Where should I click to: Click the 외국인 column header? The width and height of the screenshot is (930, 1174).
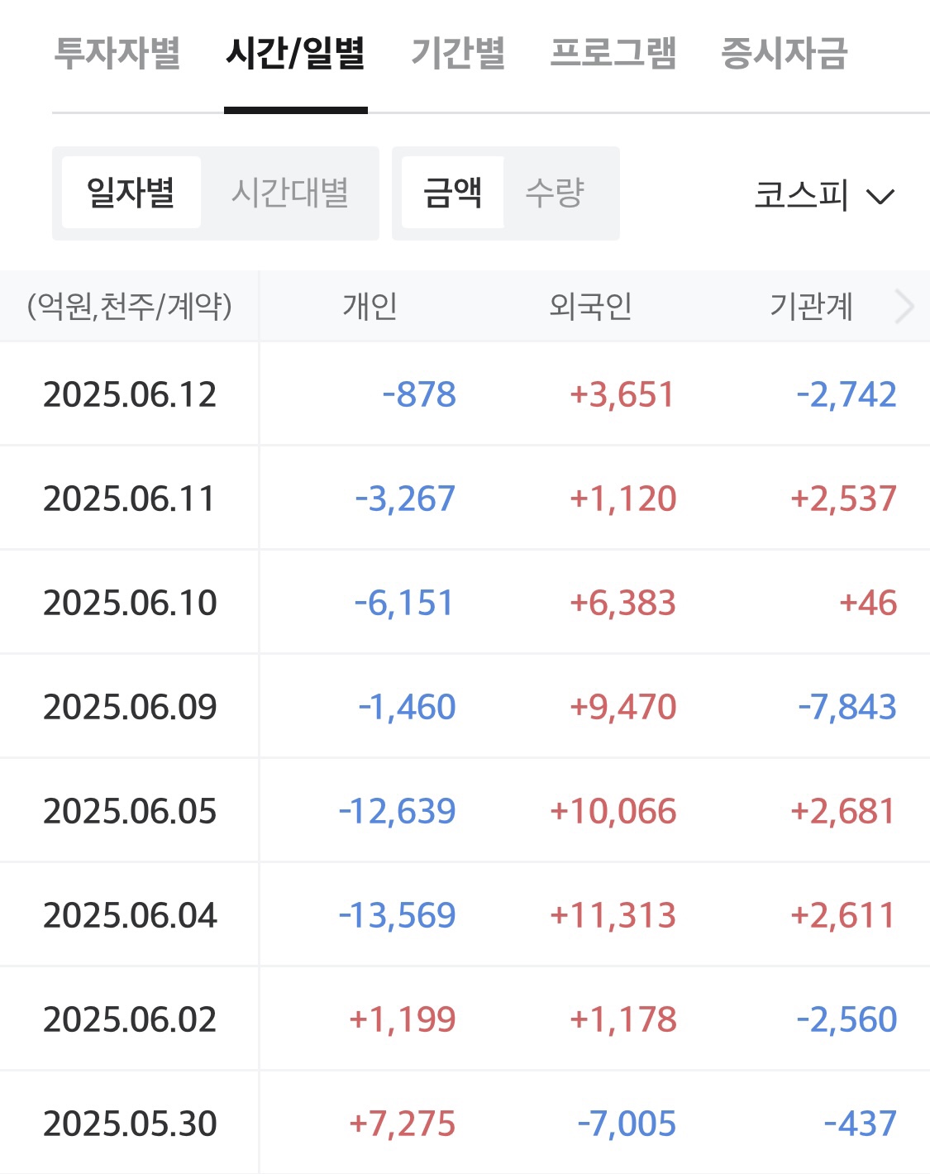(x=590, y=307)
